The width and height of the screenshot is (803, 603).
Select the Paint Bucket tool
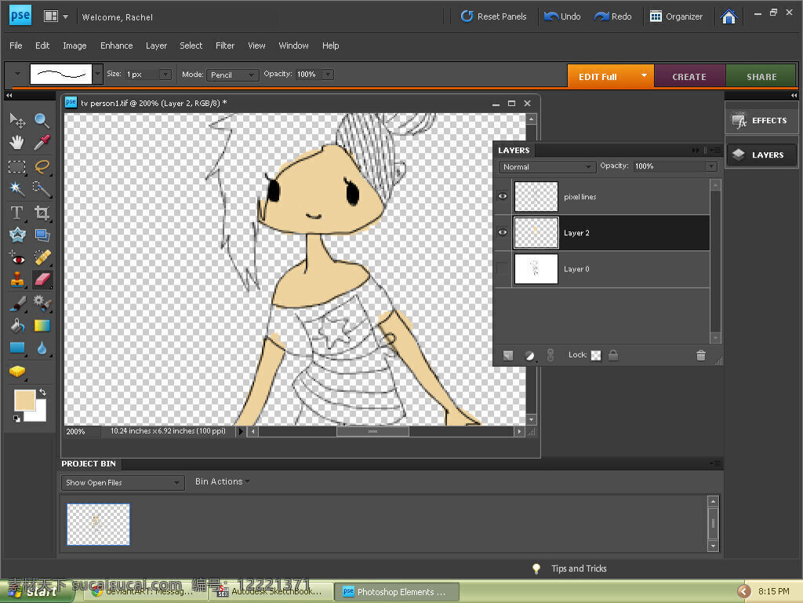pos(17,325)
